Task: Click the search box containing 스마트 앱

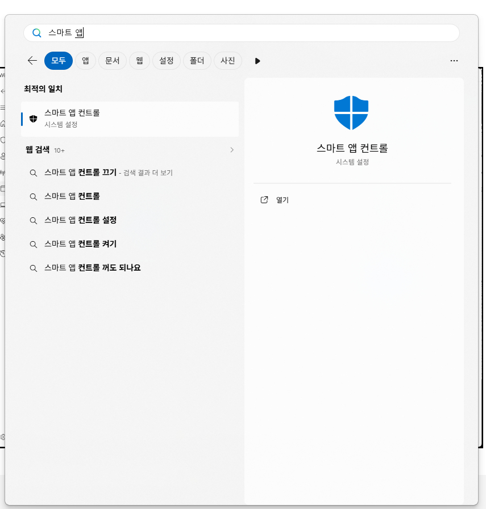Action: pos(242,33)
